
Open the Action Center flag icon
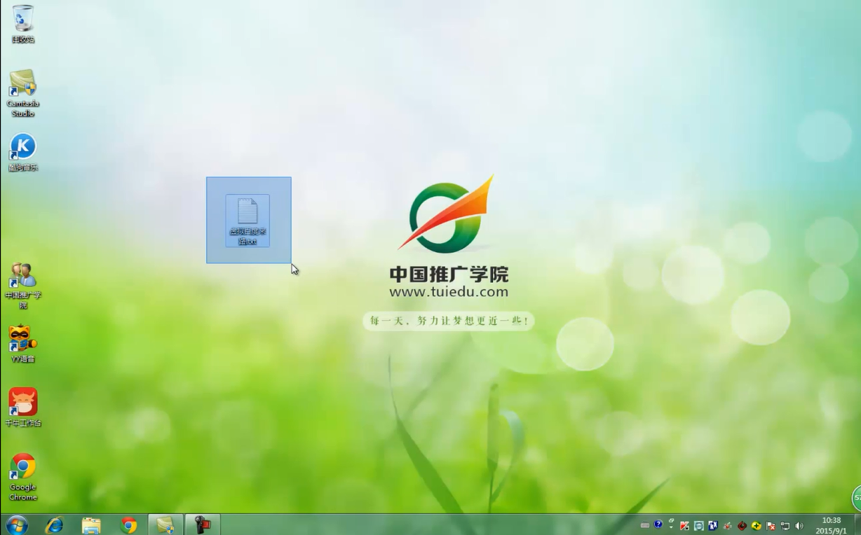click(x=771, y=525)
